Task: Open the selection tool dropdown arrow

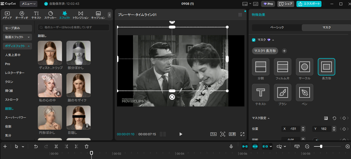Action: (23, 146)
